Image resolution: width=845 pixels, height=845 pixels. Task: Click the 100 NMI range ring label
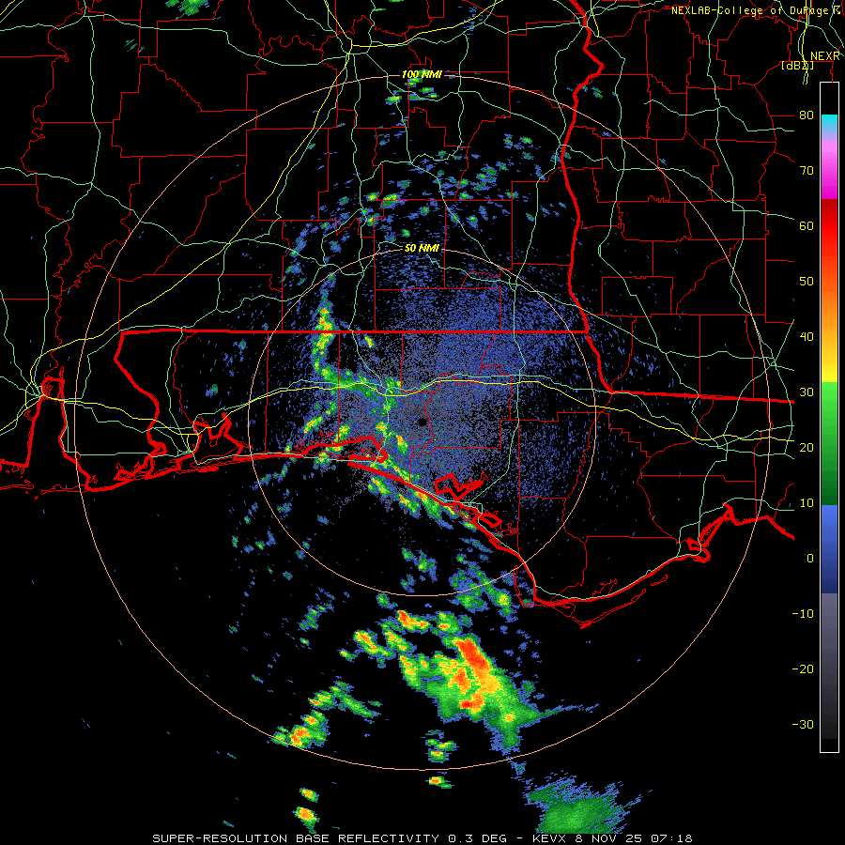(x=421, y=74)
